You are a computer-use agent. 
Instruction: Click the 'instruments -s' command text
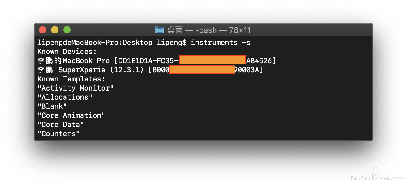pyautogui.click(x=221, y=43)
